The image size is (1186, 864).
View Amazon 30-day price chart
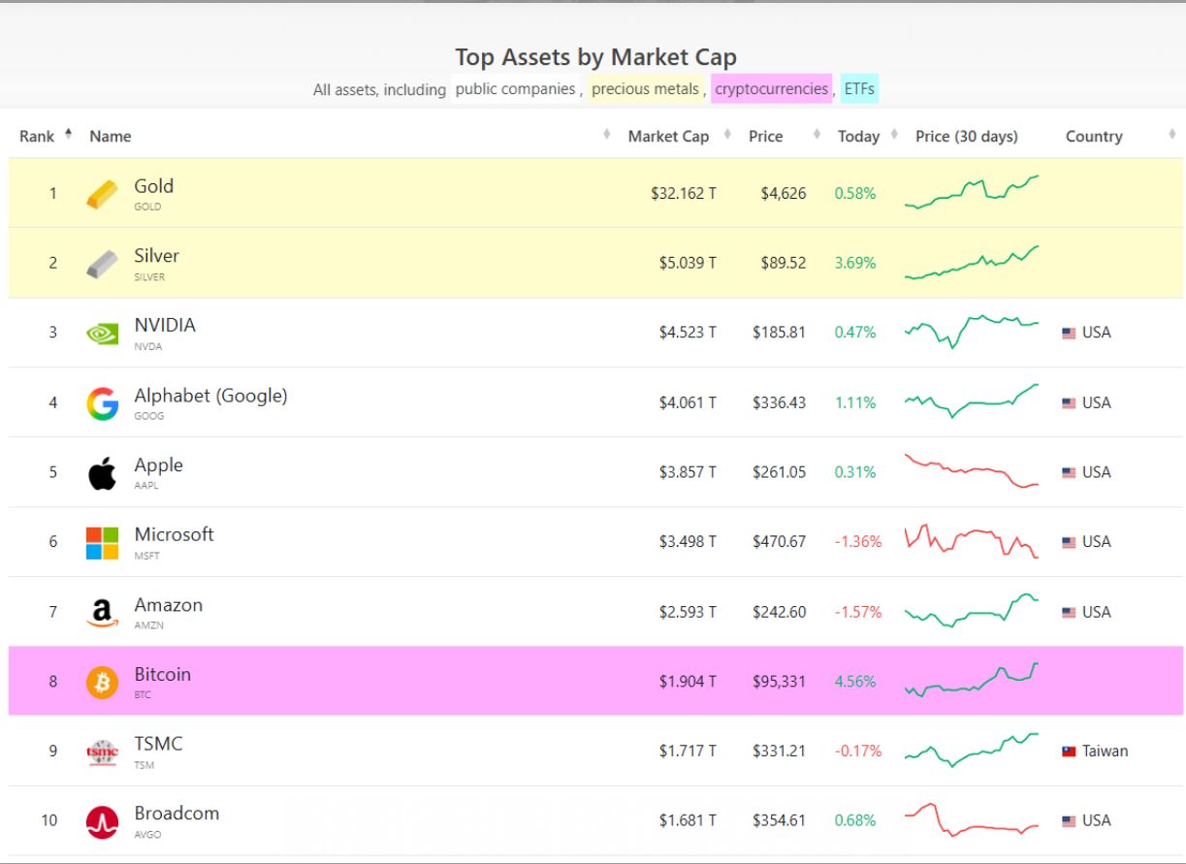(x=971, y=612)
